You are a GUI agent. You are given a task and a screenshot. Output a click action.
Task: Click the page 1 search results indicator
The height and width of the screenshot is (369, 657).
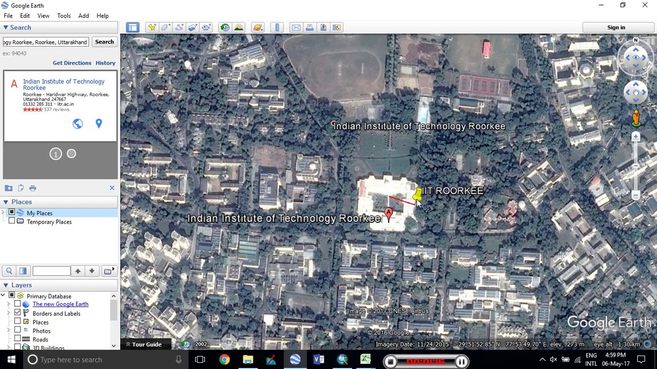55,154
